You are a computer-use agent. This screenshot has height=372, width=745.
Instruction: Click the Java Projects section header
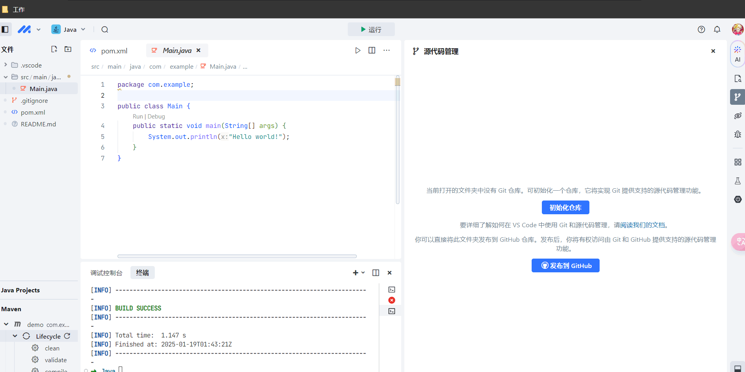(39, 290)
